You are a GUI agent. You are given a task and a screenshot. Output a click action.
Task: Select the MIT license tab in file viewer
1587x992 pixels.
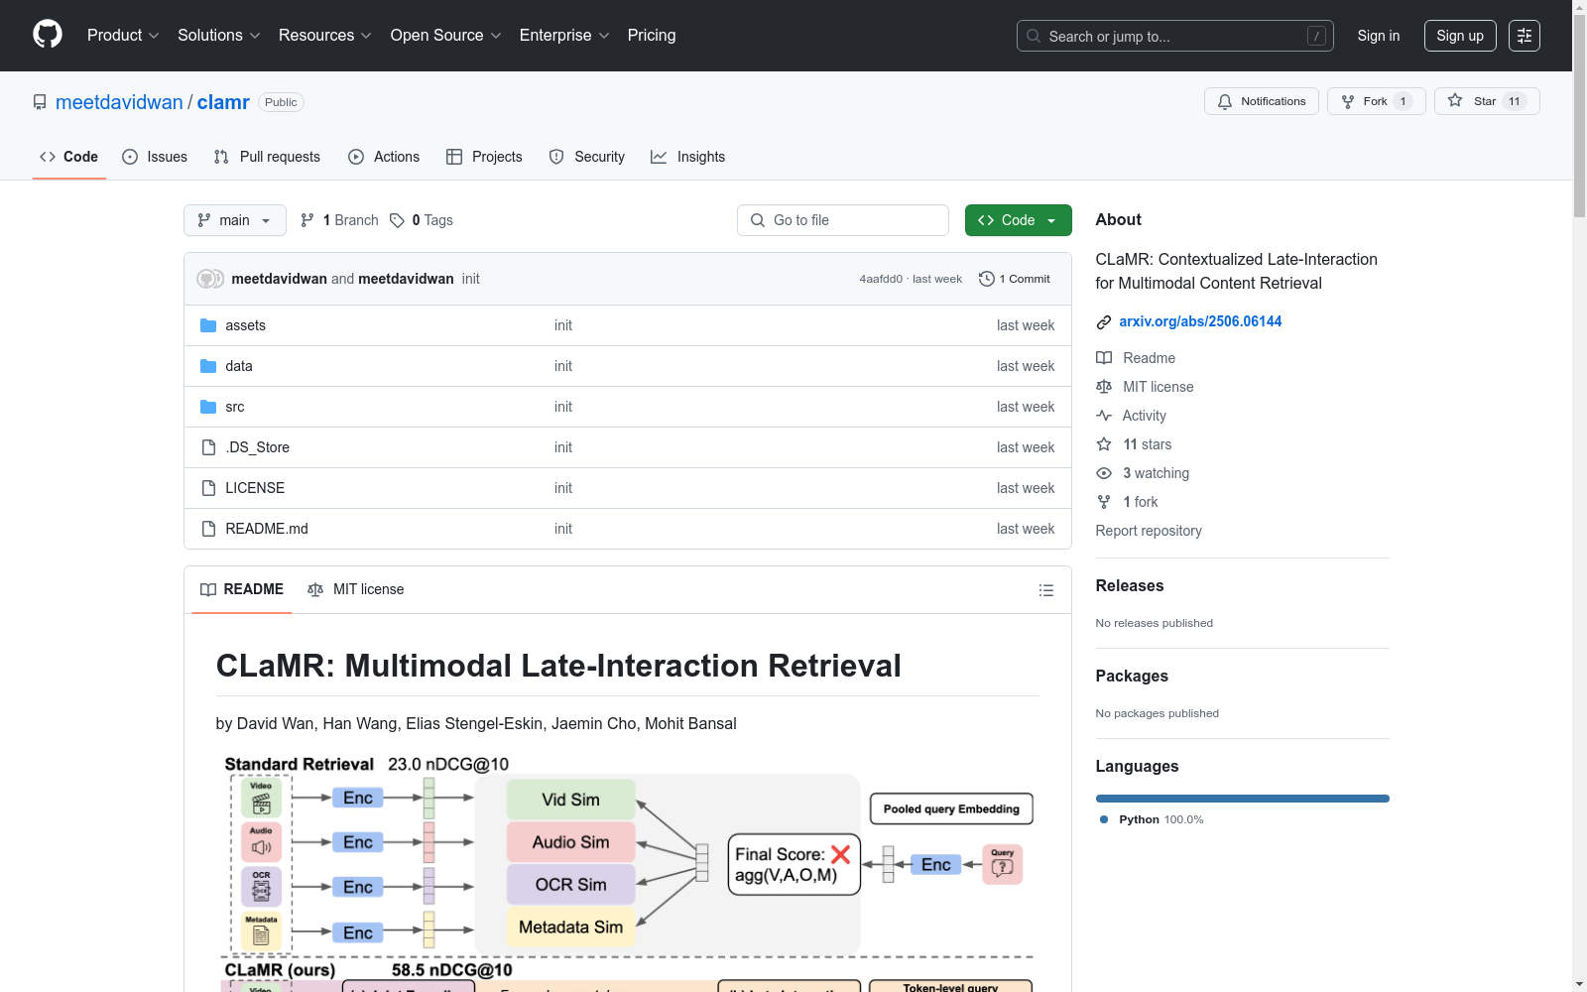pos(356,589)
